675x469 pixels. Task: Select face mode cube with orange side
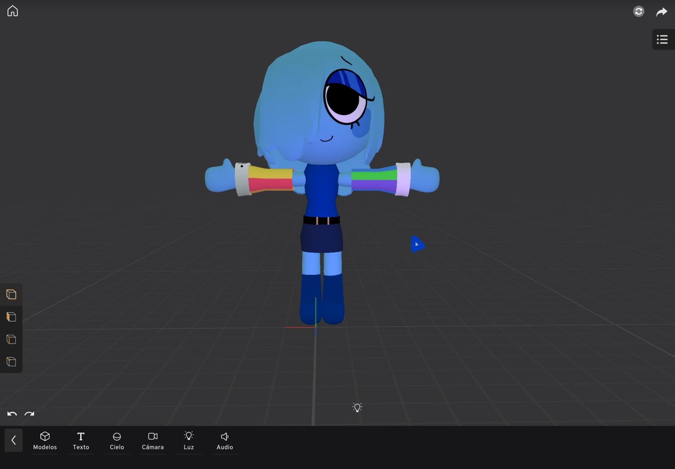pyautogui.click(x=11, y=317)
